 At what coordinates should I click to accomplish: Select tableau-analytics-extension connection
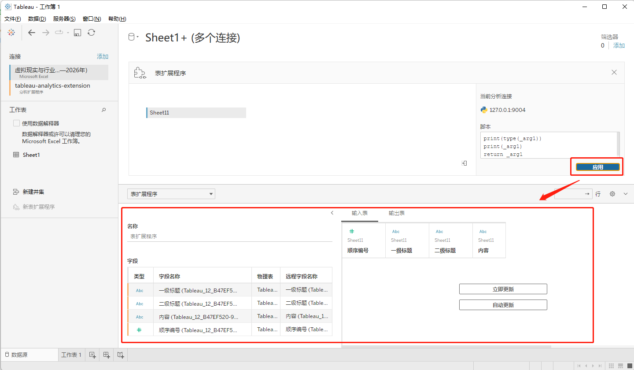[x=59, y=88]
